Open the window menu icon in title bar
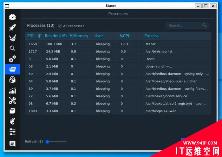 coord(7,6)
